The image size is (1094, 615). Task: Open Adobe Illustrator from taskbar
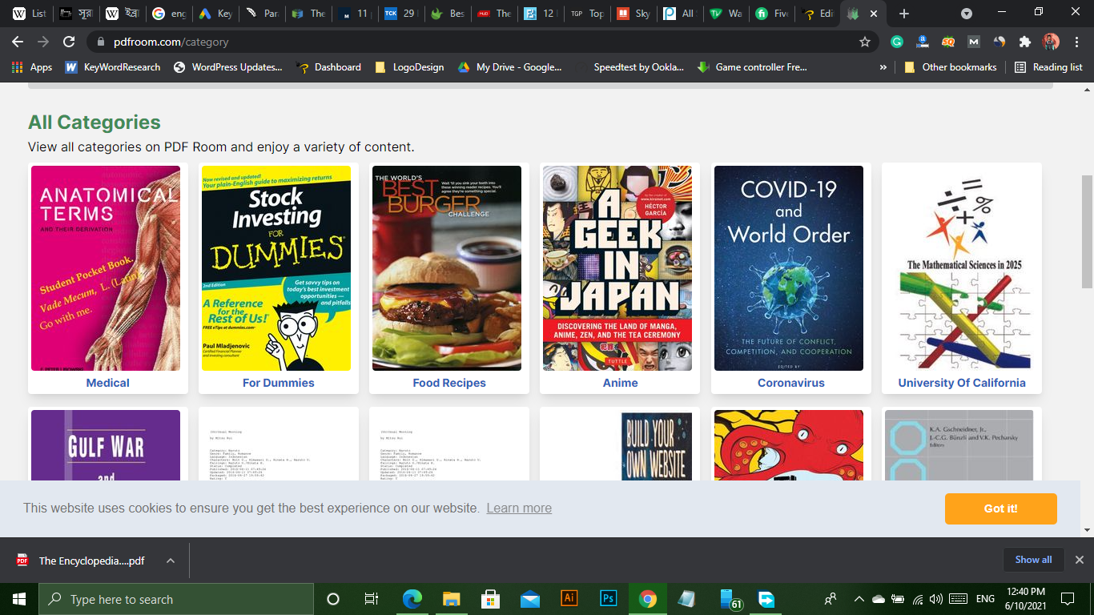(x=569, y=599)
